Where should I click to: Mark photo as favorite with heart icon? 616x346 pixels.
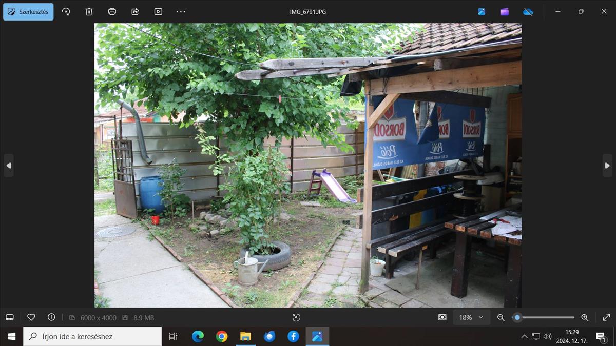tap(31, 317)
